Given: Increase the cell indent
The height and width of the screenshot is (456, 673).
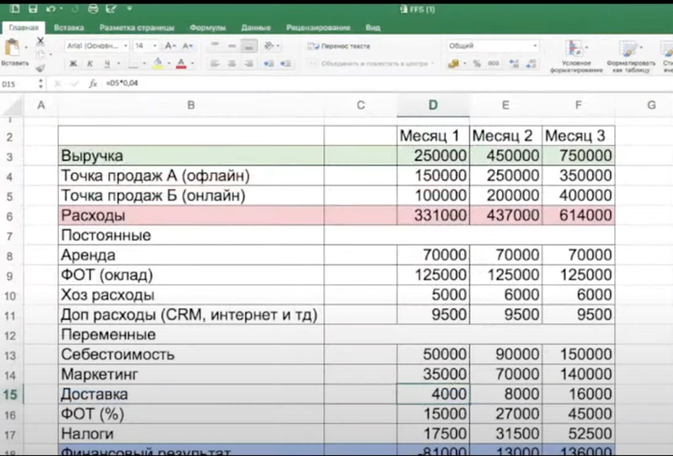Looking at the screenshot, I should coord(286,64).
